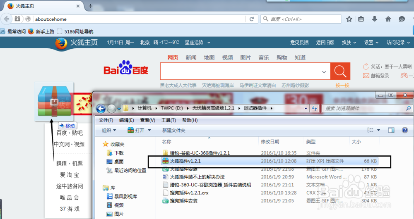This screenshot has height=219, width=414.
Task: Select the 火狐插件安装 GIF file
Action: pyautogui.click(x=180, y=169)
